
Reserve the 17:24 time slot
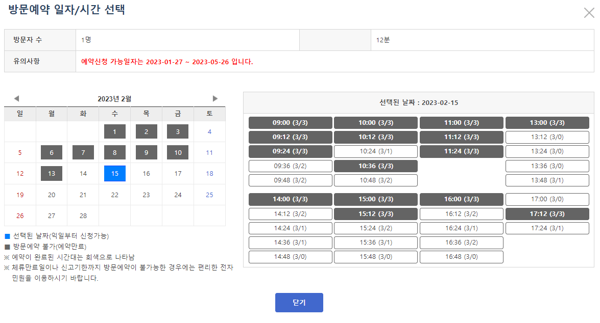point(547,228)
